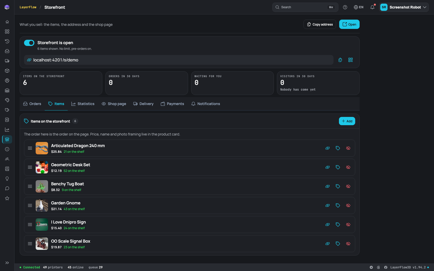Switch to the Statistics tab
This screenshot has height=271, width=434.
83,104
